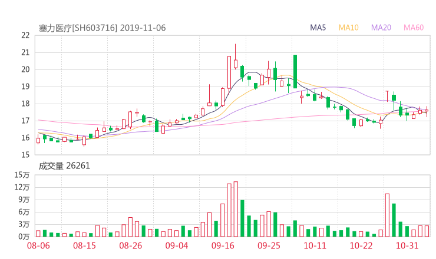Click the 10-31 date axis label
Image resolution: width=436 pixels, height=259 pixels.
[407, 245]
